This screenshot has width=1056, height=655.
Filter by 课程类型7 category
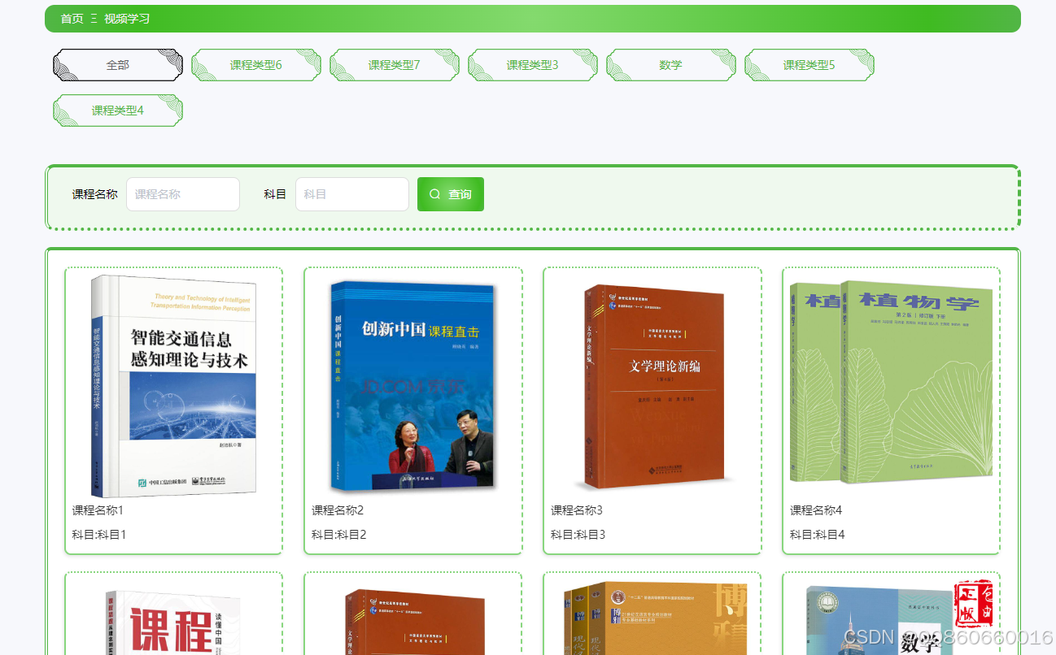pyautogui.click(x=395, y=65)
